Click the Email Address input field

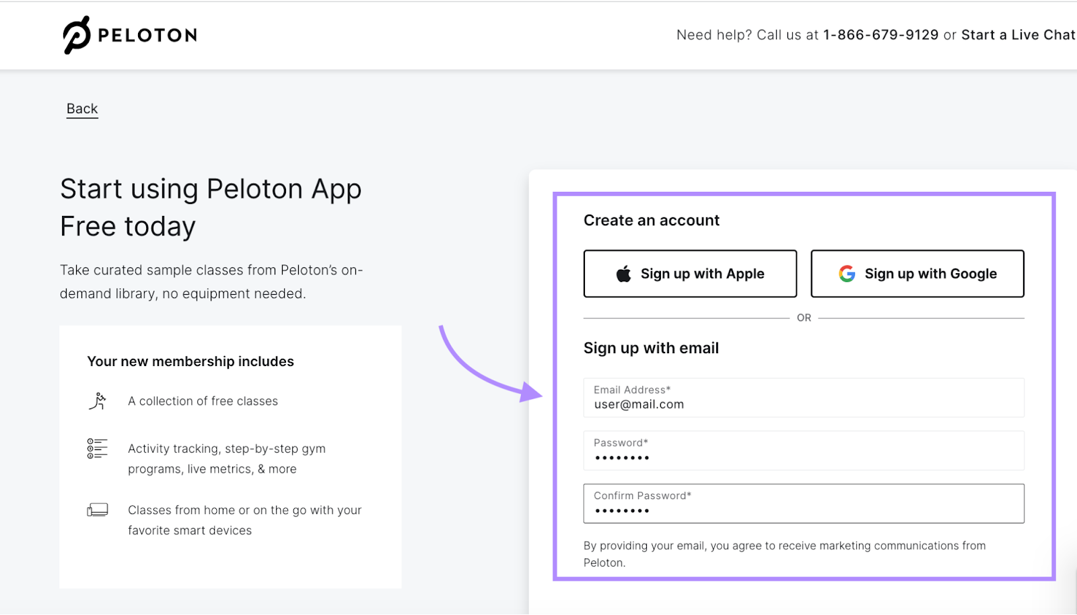pyautogui.click(x=803, y=398)
